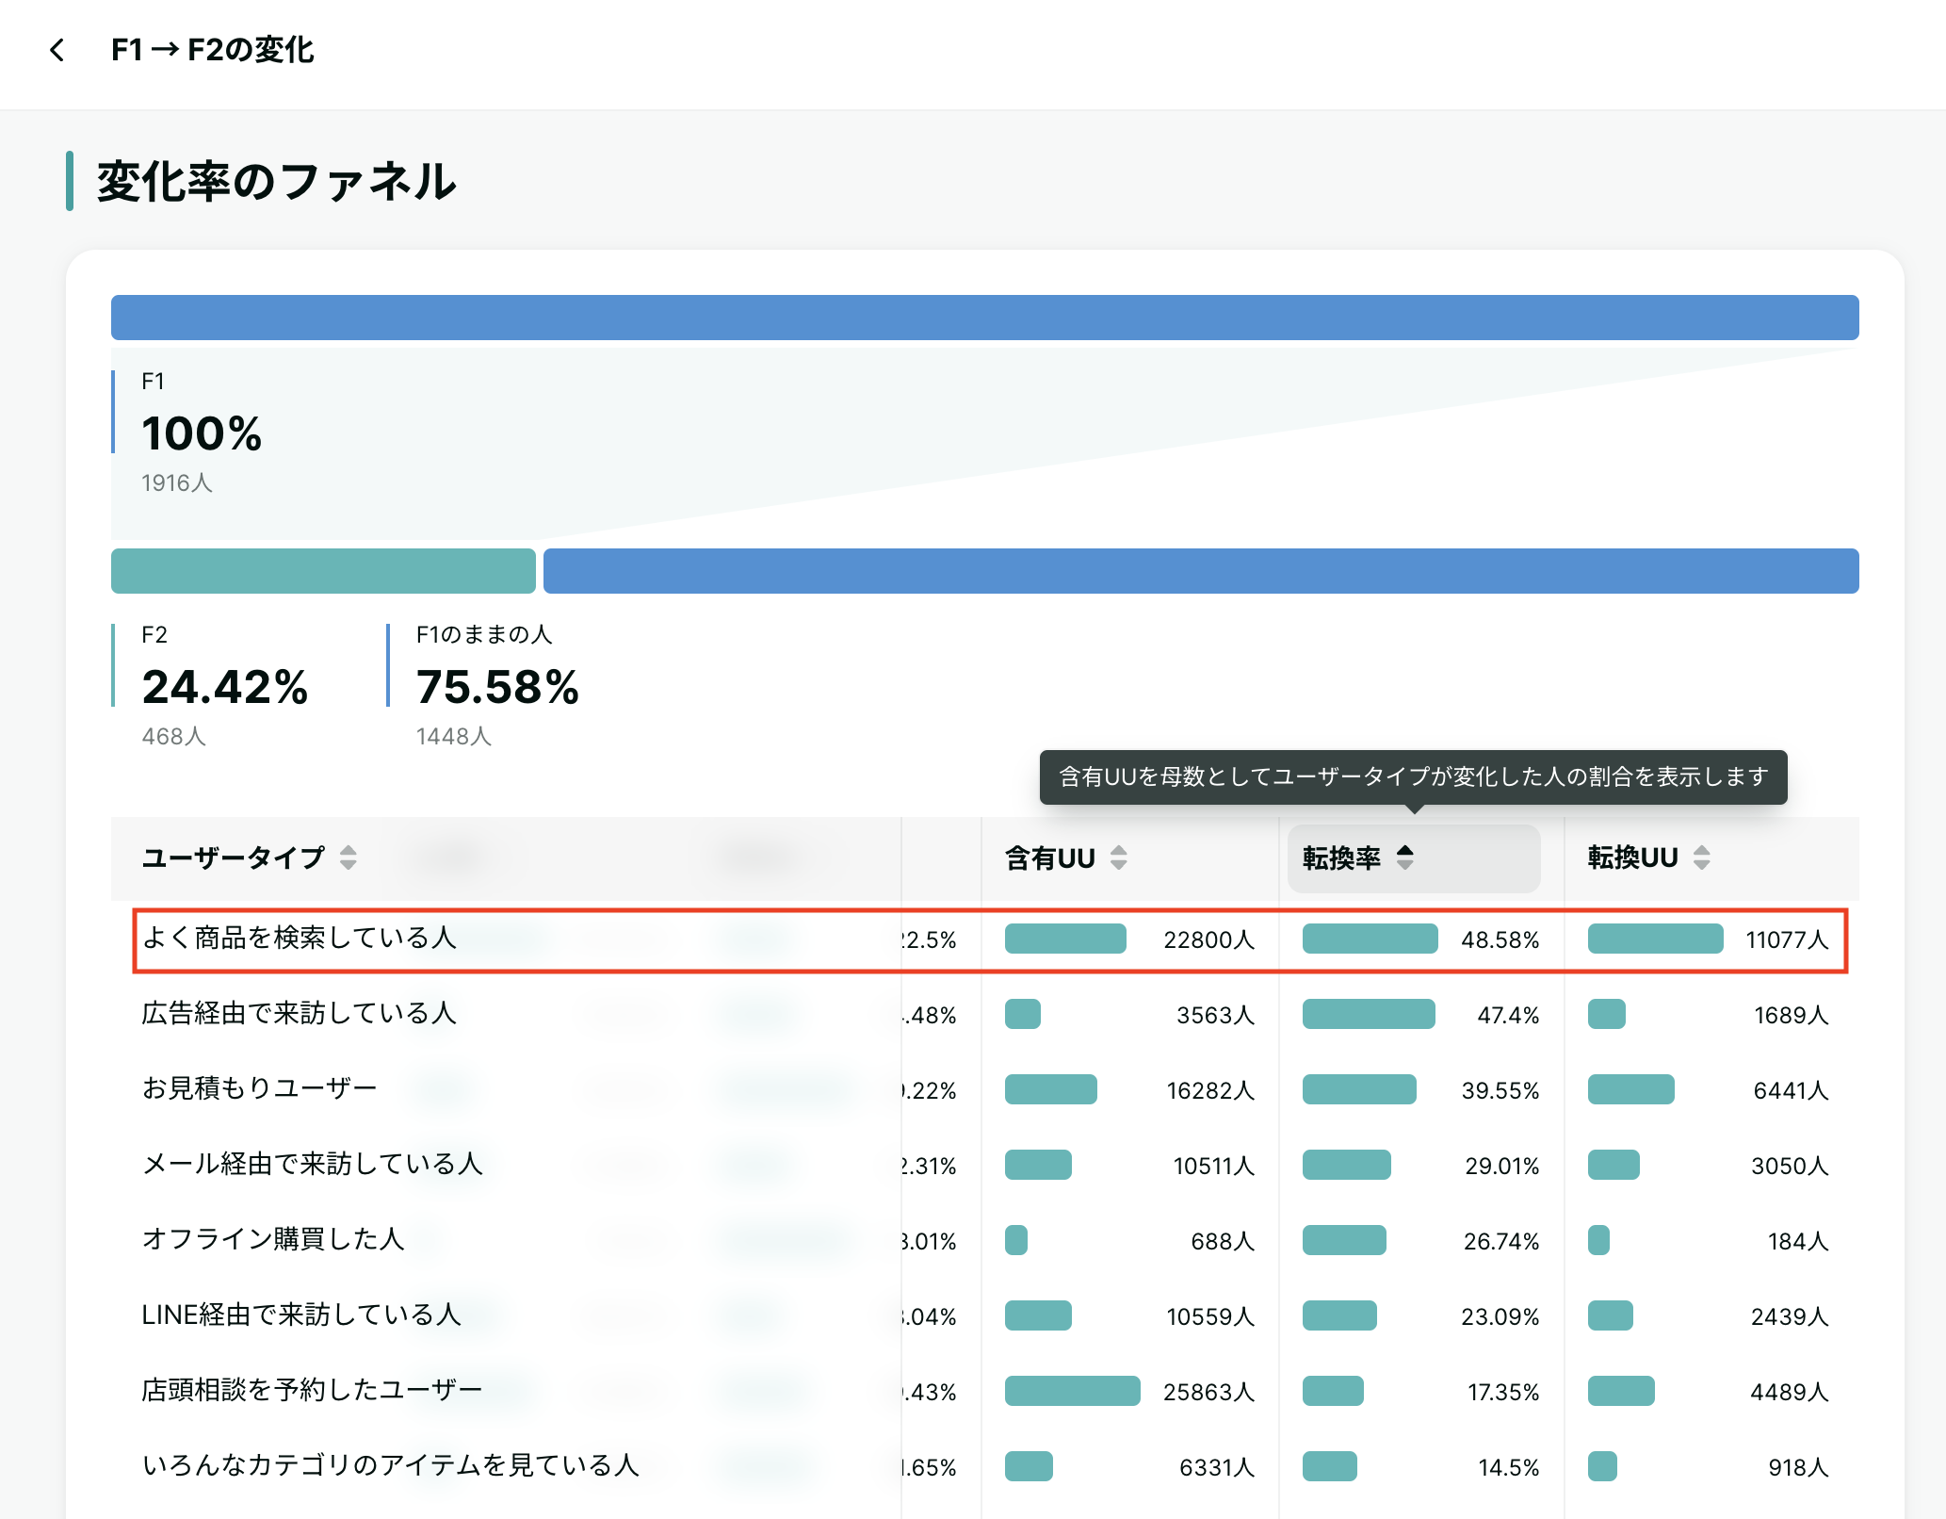Viewport: 1946px width, 1519px height.
Task: Click the 含有UU column header
Action: click(1050, 857)
